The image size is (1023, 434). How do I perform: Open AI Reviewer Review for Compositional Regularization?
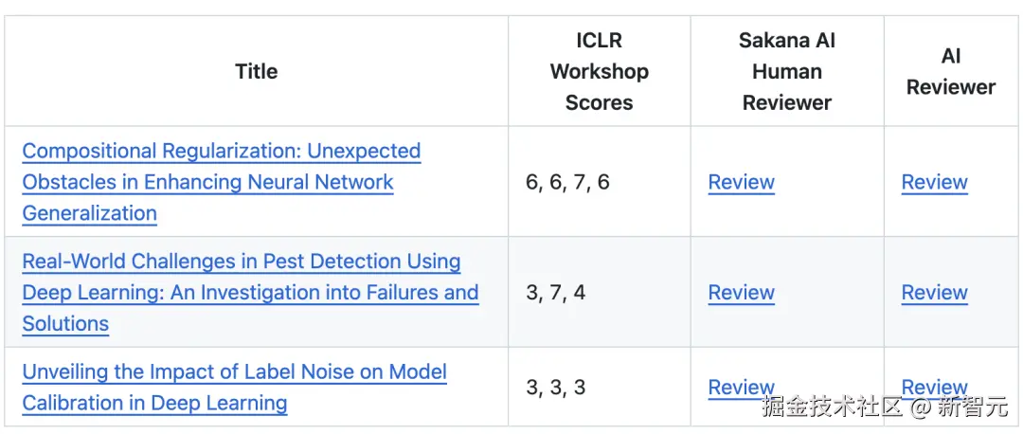(934, 183)
